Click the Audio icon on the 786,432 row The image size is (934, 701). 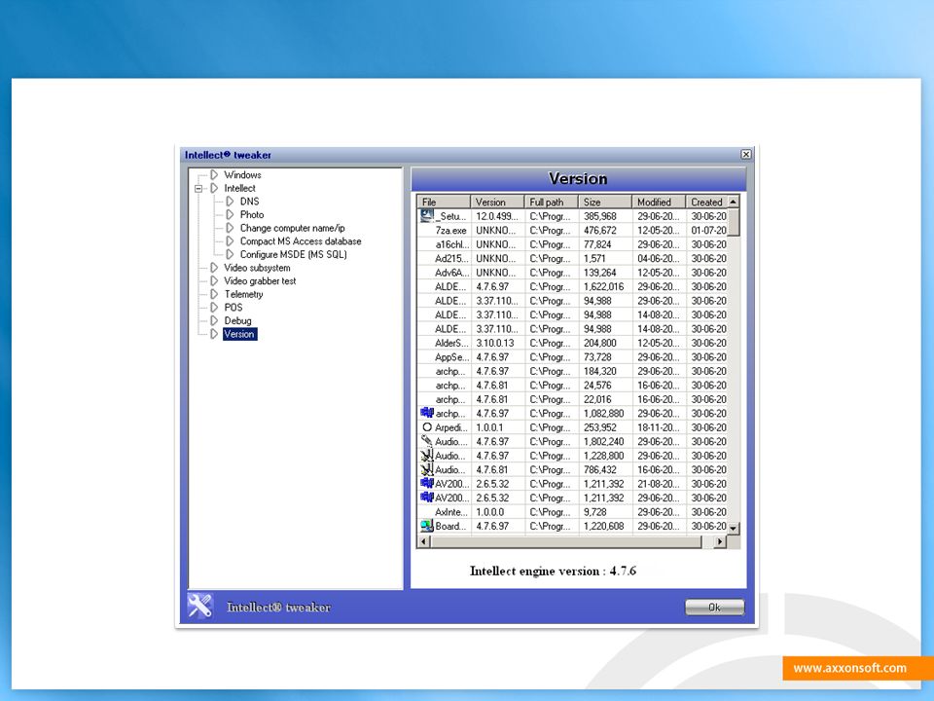pyautogui.click(x=427, y=469)
